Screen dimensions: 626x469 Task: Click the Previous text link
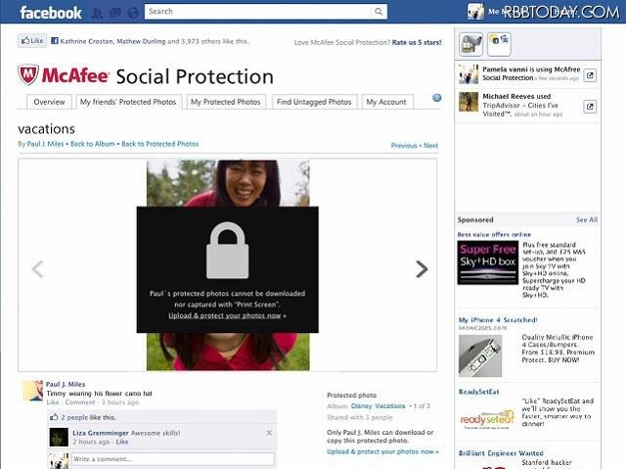pyautogui.click(x=404, y=146)
